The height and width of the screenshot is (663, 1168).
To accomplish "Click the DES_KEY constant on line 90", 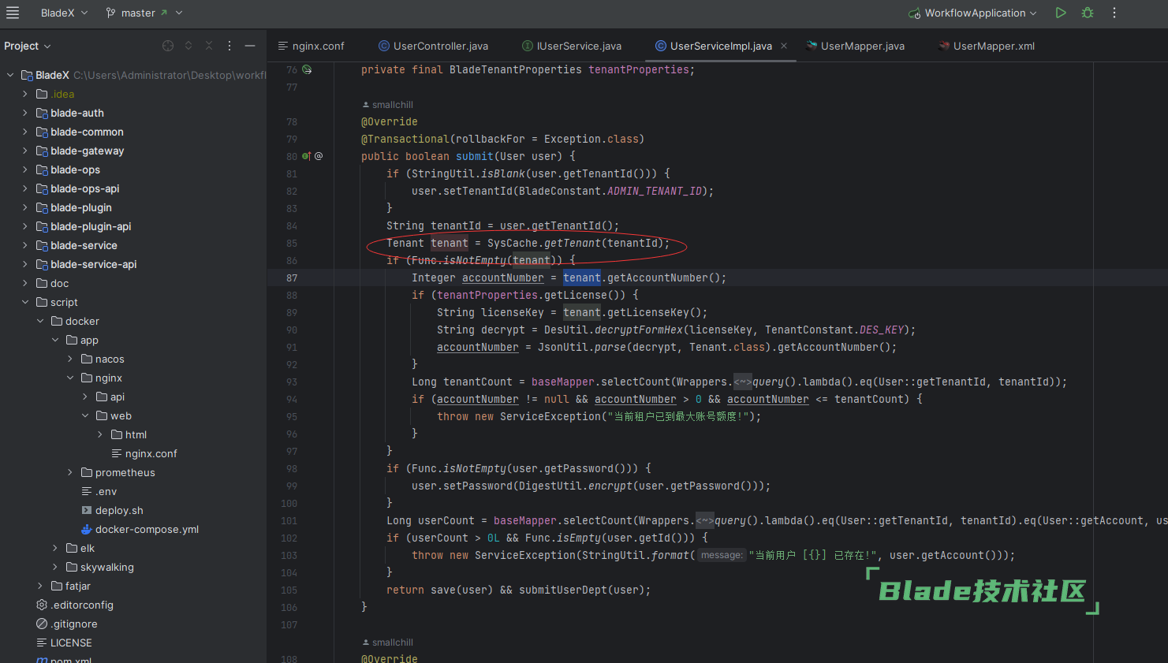I will point(882,330).
